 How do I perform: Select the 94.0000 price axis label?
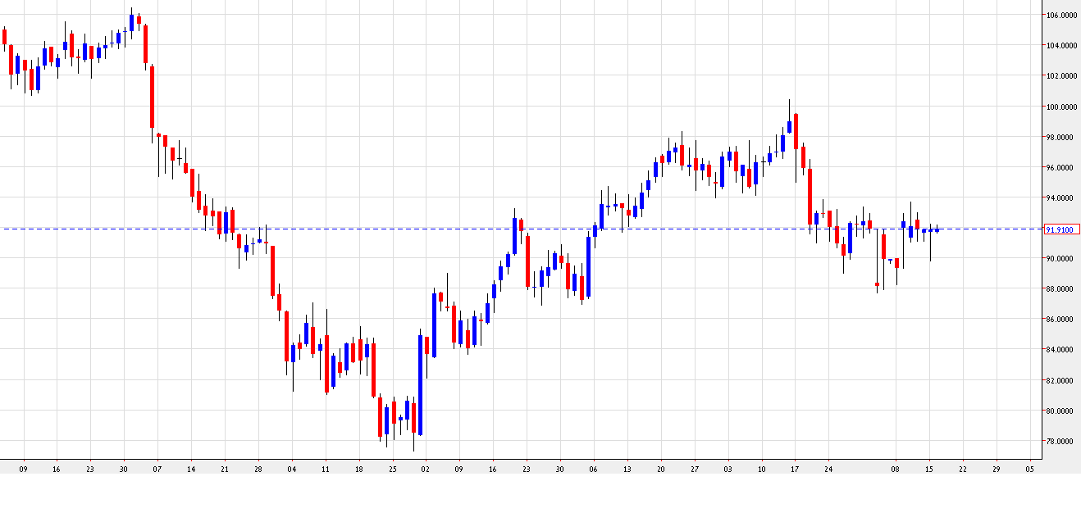click(1061, 197)
